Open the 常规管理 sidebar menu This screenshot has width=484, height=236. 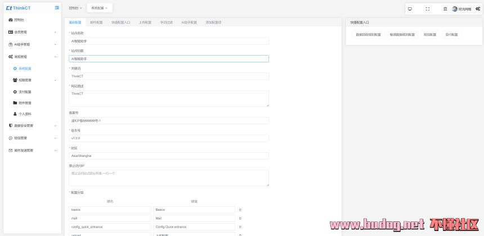(33, 57)
